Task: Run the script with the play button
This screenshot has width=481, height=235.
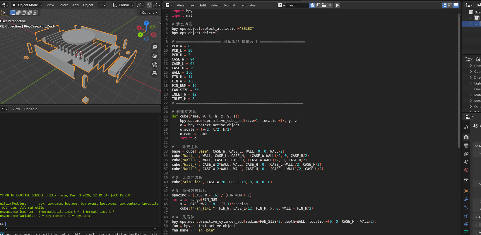Action: pos(337,5)
